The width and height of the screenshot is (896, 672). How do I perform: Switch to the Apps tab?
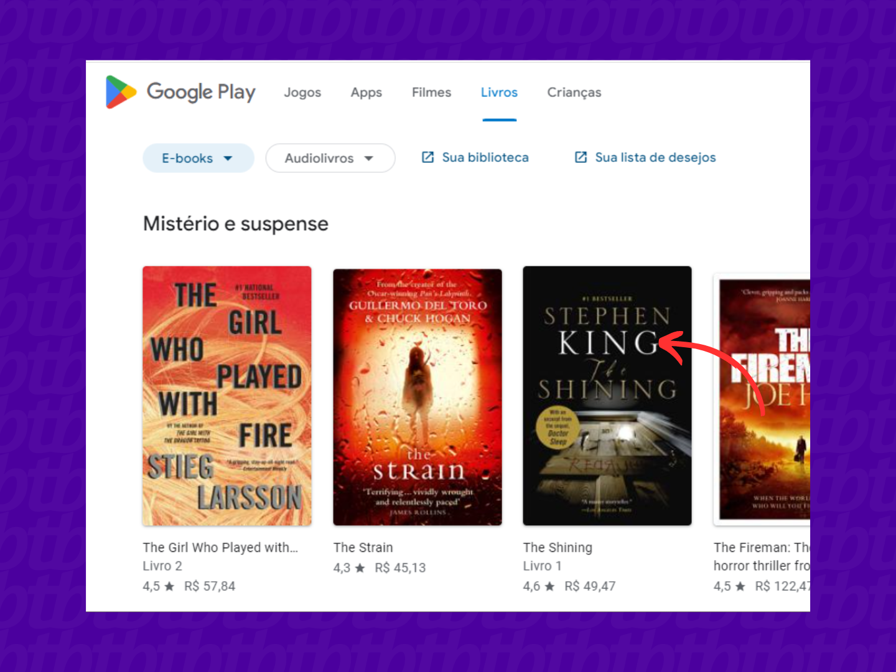(366, 93)
